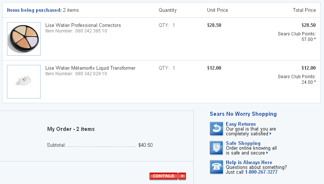Click the 1-800-267-3277 phone number link
The width and height of the screenshot is (324, 184).
pyautogui.click(x=261, y=172)
